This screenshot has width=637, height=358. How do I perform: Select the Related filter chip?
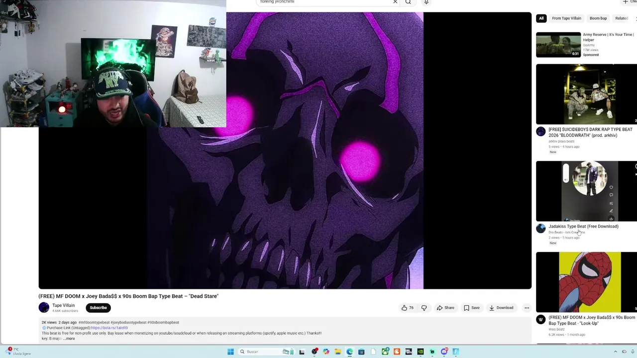pos(622,18)
